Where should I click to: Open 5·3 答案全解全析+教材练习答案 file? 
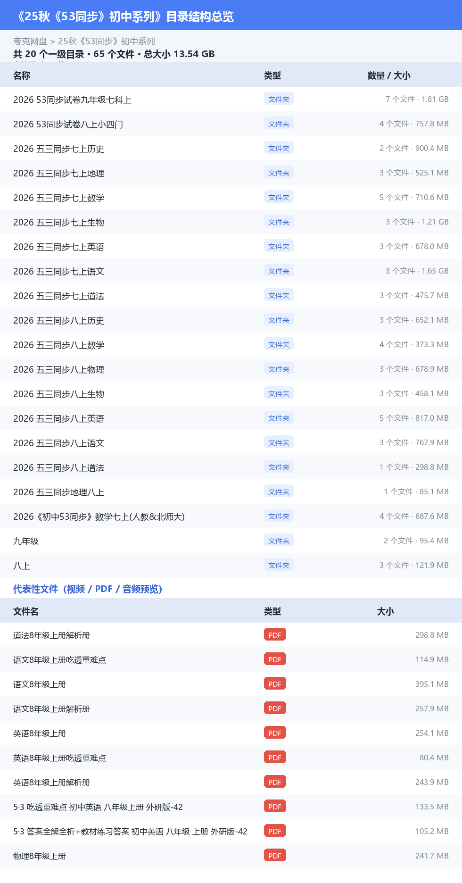(x=130, y=832)
